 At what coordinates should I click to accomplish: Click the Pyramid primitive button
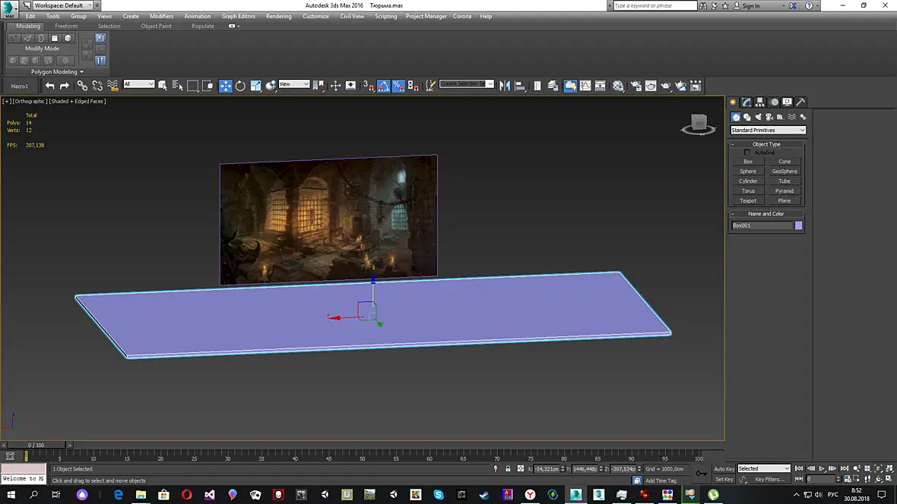coord(784,191)
